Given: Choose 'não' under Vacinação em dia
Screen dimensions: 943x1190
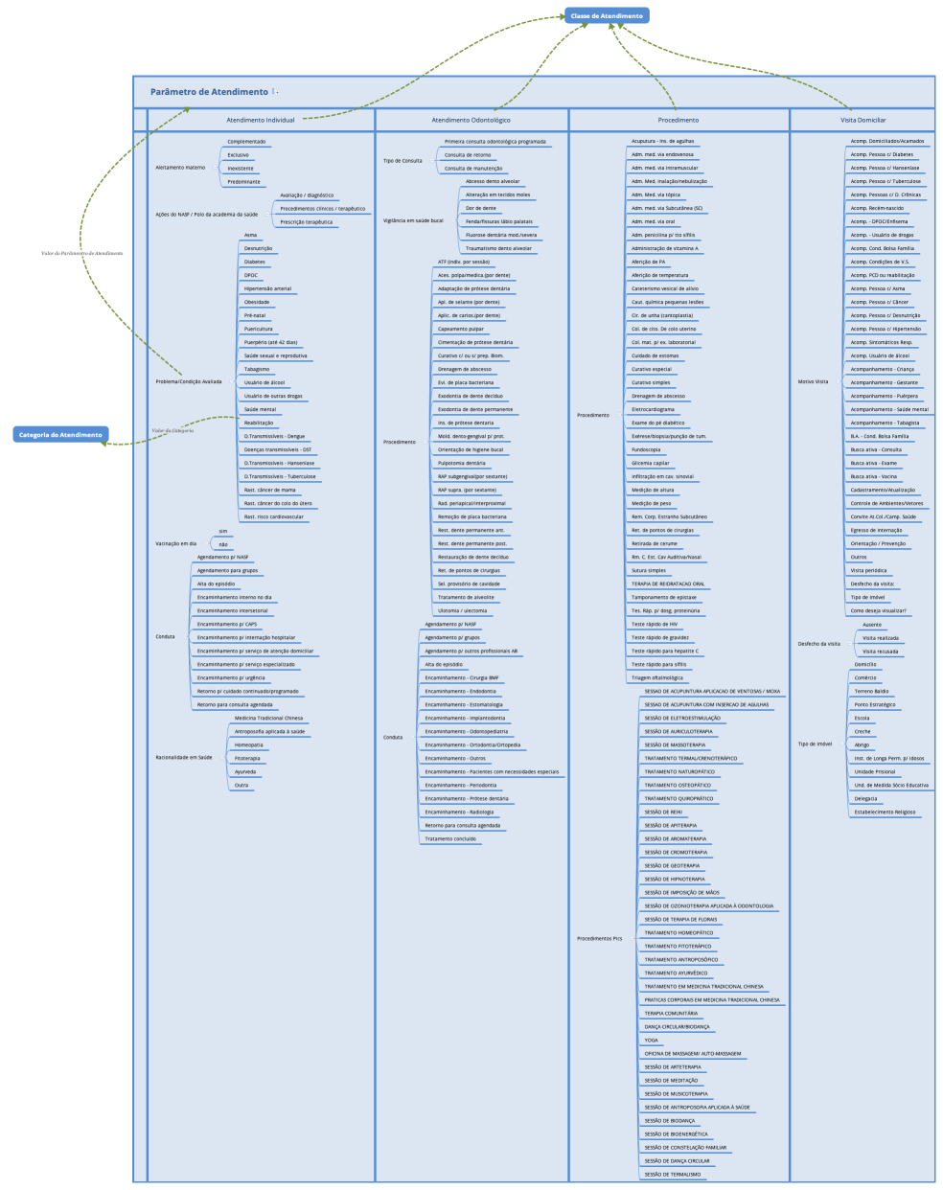Looking at the screenshot, I should tap(223, 544).
